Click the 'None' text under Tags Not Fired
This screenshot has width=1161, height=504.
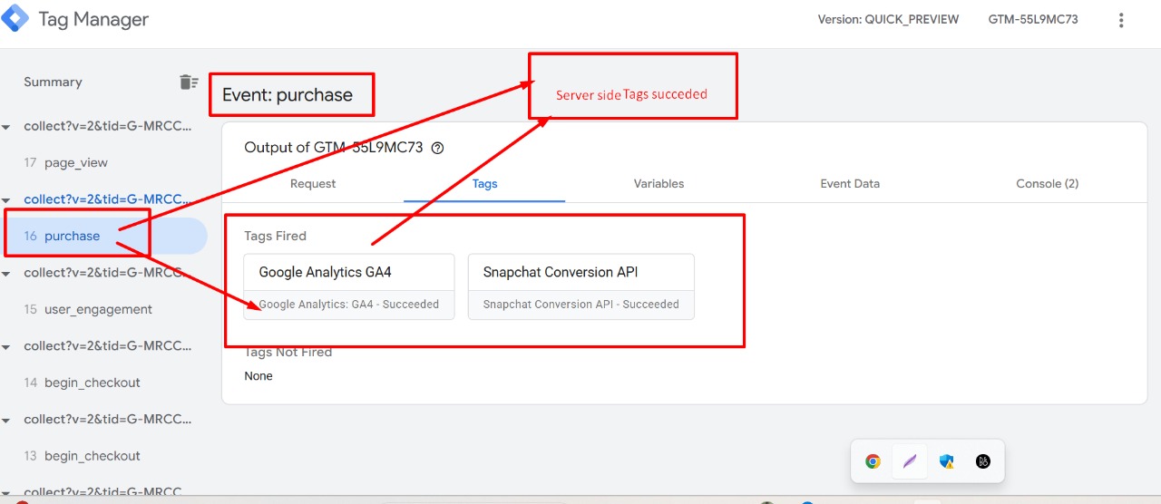pyautogui.click(x=259, y=375)
